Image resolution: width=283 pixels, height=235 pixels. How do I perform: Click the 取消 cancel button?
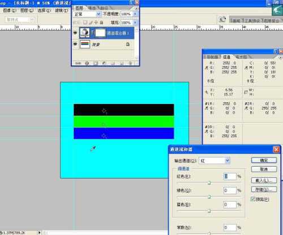(264, 169)
